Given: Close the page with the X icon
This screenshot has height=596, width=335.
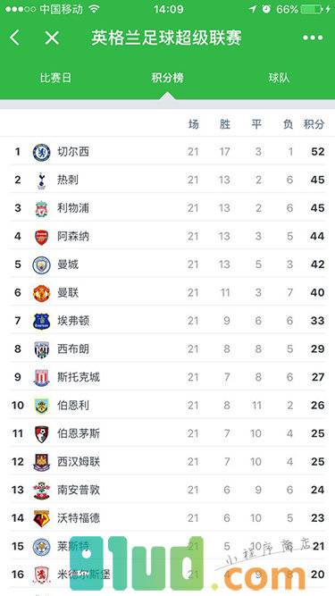Looking at the screenshot, I should point(52,38).
